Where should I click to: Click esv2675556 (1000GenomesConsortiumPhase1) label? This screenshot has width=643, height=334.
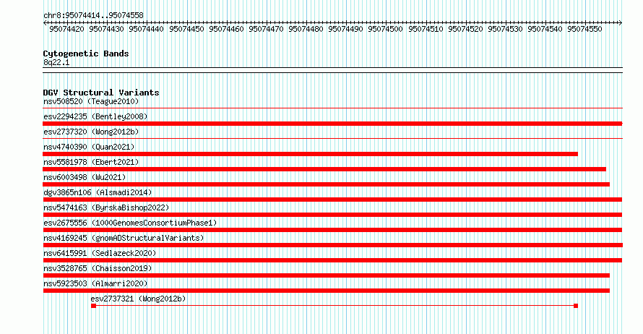130,223
